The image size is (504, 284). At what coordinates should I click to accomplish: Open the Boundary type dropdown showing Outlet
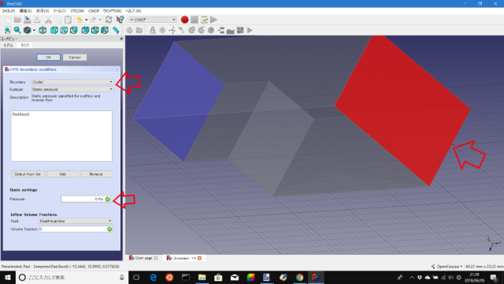click(72, 82)
